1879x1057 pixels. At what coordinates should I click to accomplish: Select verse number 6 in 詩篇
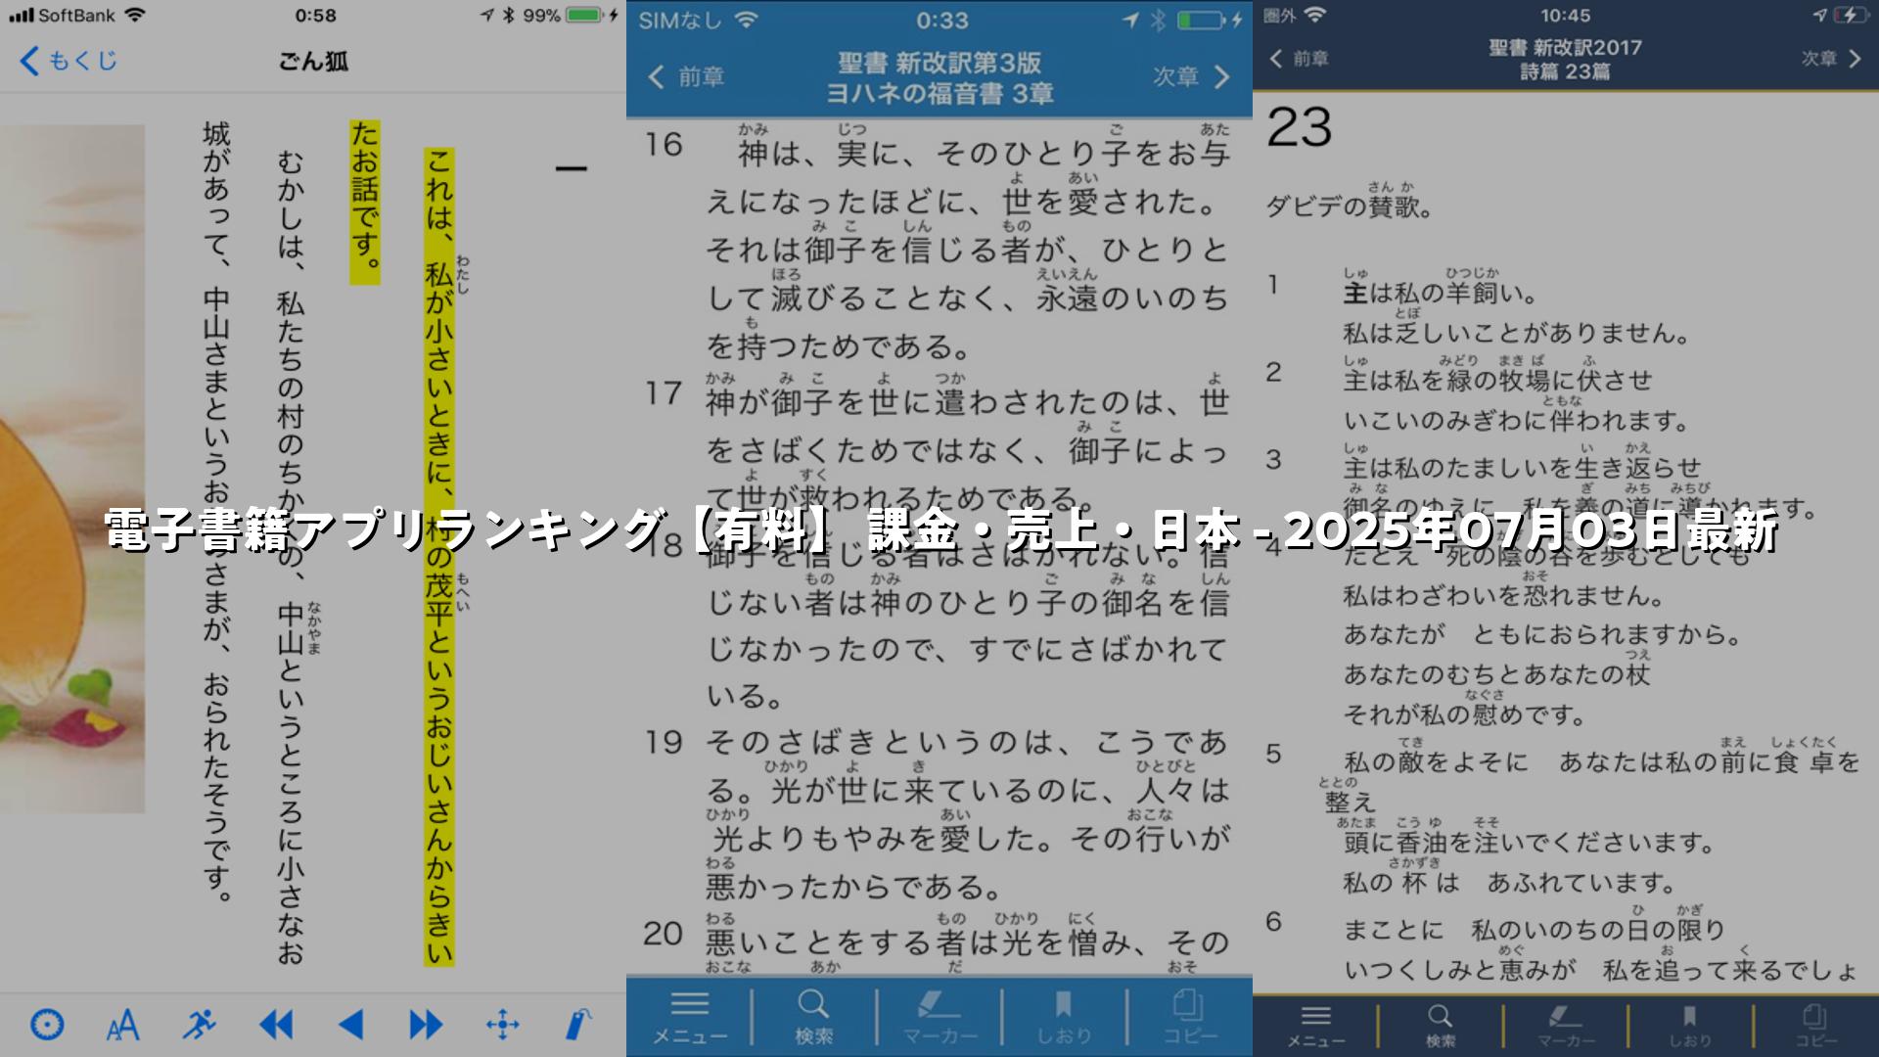pos(1273,921)
